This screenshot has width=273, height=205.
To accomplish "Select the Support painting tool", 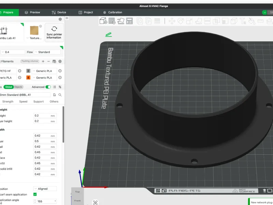I will [x=225, y=21].
